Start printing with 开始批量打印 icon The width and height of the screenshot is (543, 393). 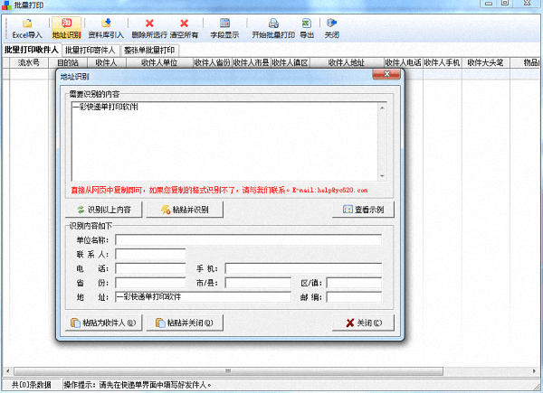[271, 28]
